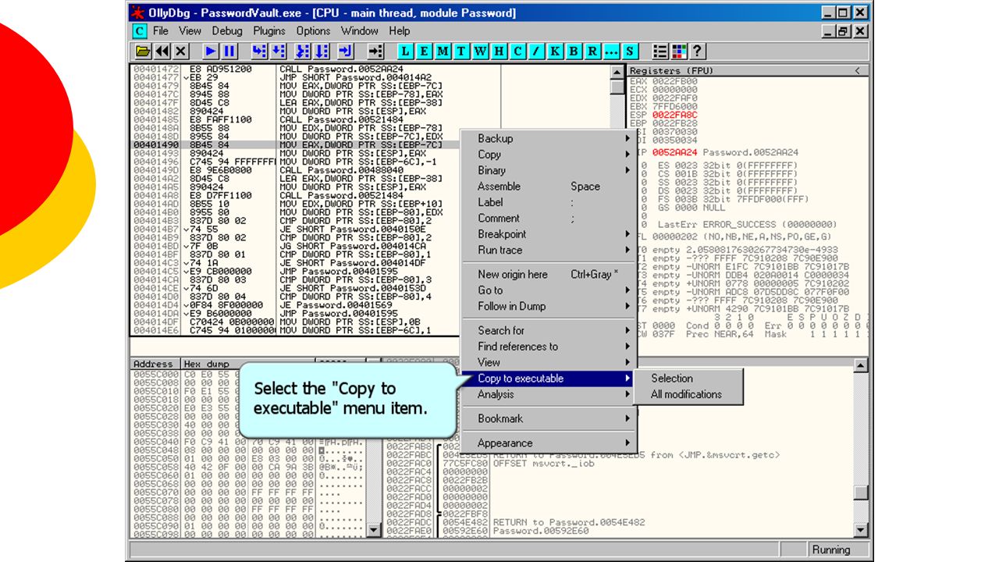This screenshot has height=562, width=999.
Task: Open the View menu in menu bar
Action: pos(190,31)
